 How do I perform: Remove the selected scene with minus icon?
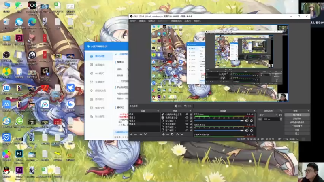point(136,134)
